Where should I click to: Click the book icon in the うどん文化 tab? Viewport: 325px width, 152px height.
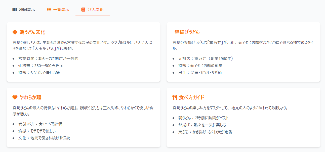(83, 10)
